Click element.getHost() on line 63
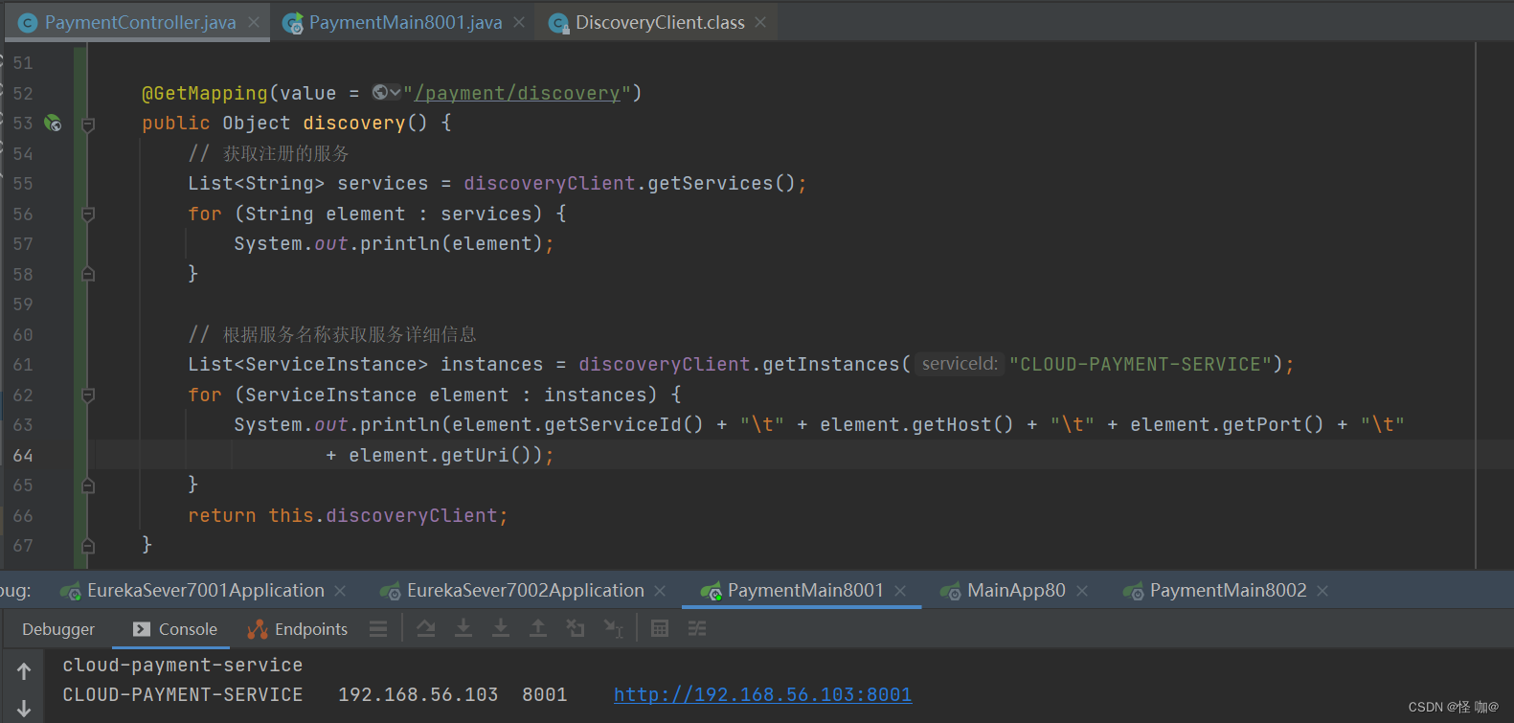Image resolution: width=1514 pixels, height=723 pixels. click(916, 424)
